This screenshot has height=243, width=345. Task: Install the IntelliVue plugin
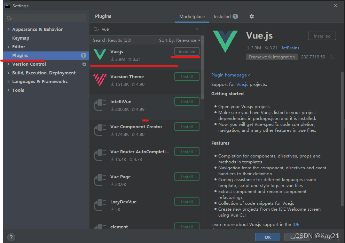click(187, 102)
